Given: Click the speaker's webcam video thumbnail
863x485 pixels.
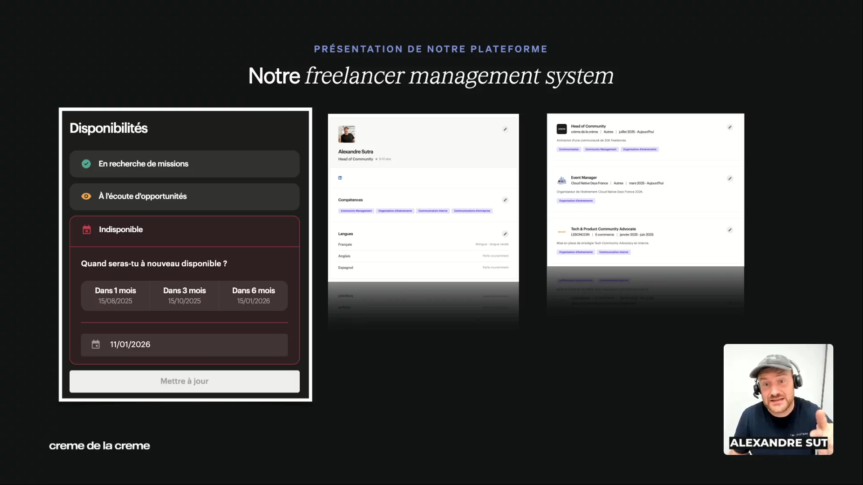Looking at the screenshot, I should tap(778, 399).
